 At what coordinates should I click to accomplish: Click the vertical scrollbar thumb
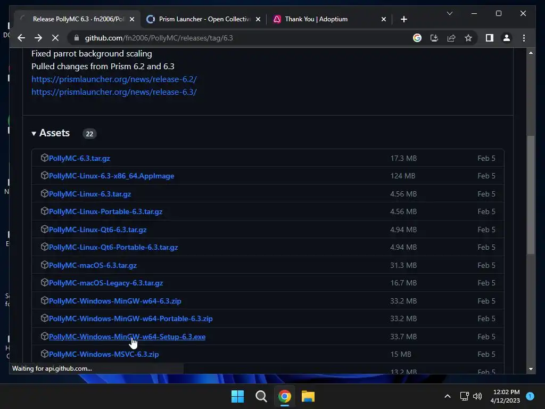pos(531,195)
